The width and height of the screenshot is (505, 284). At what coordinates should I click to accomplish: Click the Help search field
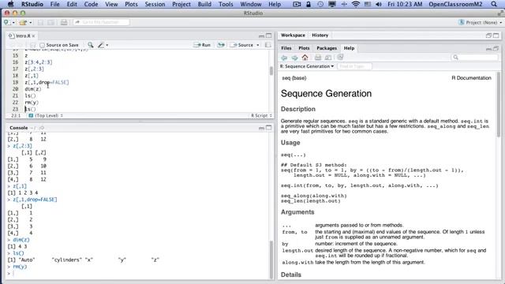[474, 58]
